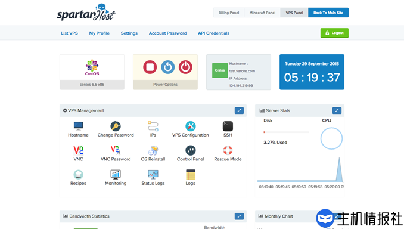Click the Monthly Chart panel title
This screenshot has height=229, width=404.
[x=279, y=216]
